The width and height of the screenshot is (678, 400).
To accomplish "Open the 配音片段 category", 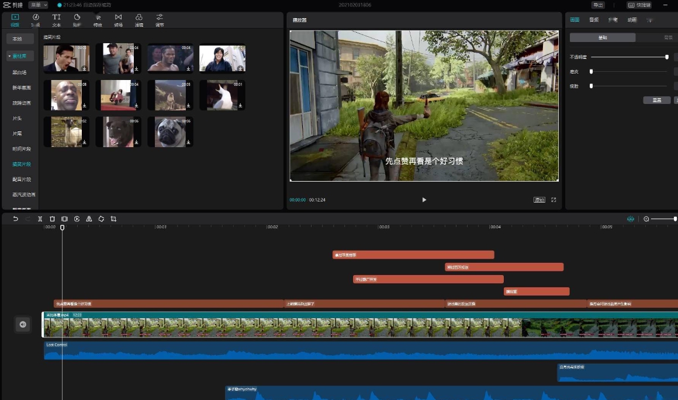I will 21,179.
